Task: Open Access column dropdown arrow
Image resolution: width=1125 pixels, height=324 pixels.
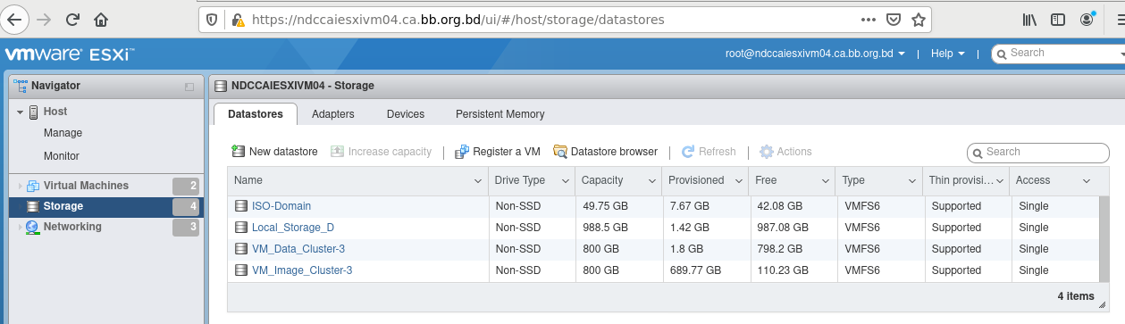Action: pos(1087,181)
